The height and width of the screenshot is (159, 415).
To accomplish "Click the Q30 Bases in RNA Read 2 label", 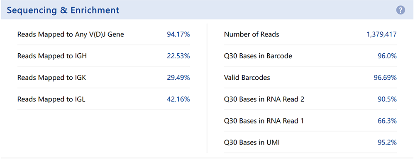I will coord(264,99).
